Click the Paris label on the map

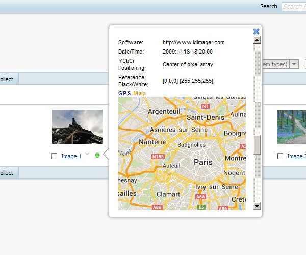203,162
